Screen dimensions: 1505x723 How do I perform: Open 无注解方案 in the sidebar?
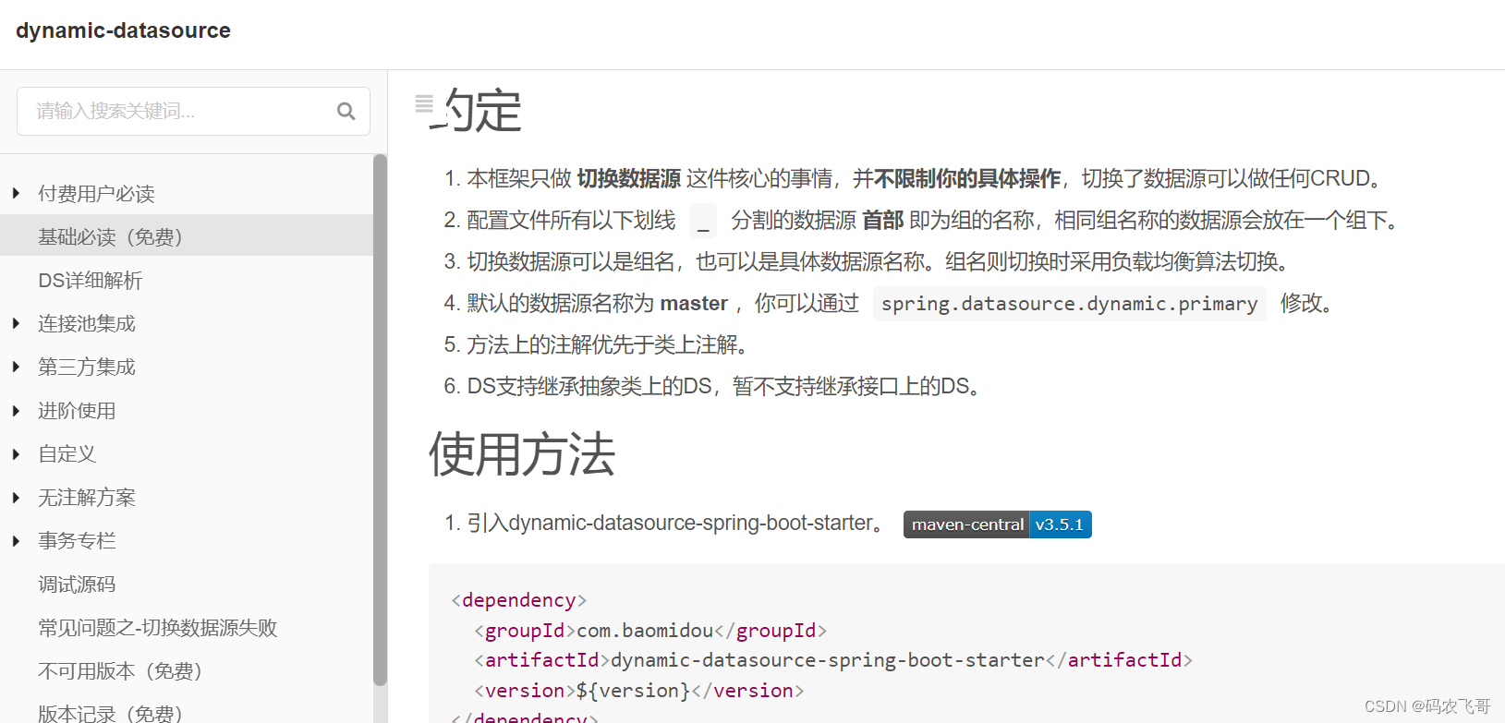(x=87, y=498)
